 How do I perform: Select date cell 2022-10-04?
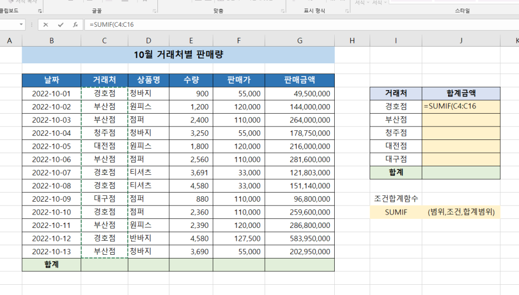[x=52, y=133]
